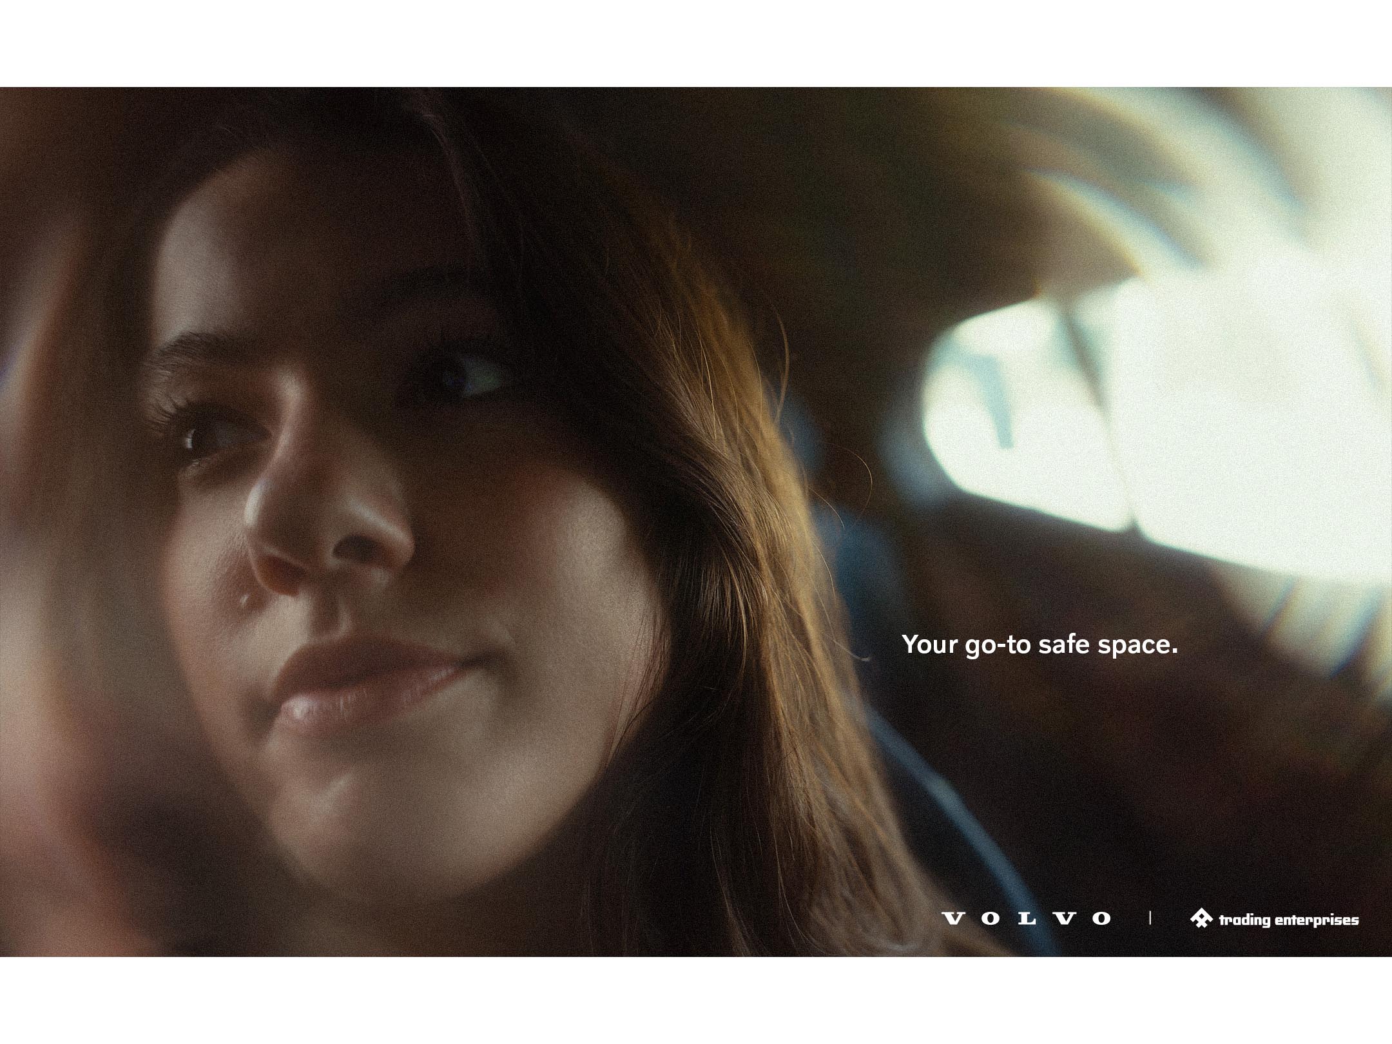Screen dimensions: 1392x1044
Task: Click the 'Your go-to safe space.' tagline
Action: (1039, 644)
